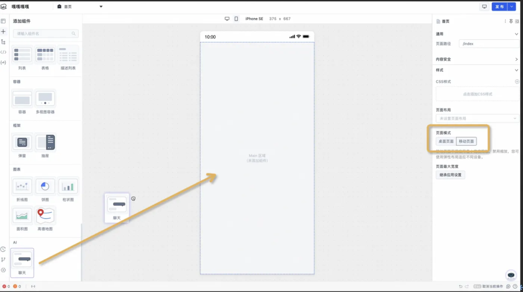Select 桌面页面 page mode
Image resolution: width=523 pixels, height=292 pixels.
pos(446,141)
